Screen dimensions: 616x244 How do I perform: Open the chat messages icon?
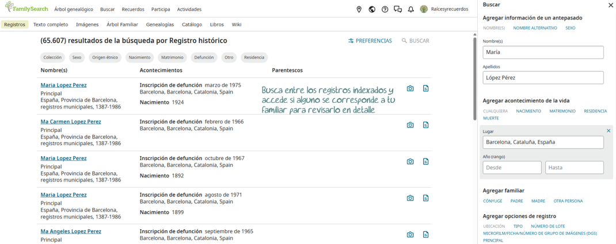click(398, 9)
